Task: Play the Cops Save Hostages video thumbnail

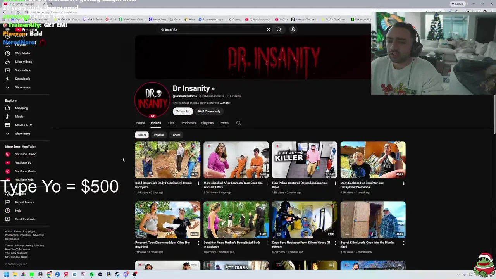Action: click(305, 219)
